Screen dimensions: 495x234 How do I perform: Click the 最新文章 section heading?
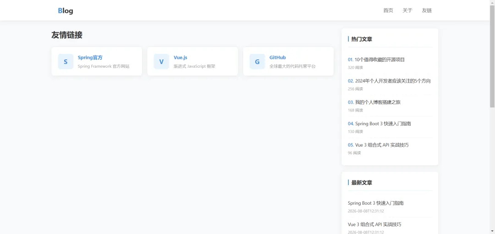pyautogui.click(x=362, y=183)
